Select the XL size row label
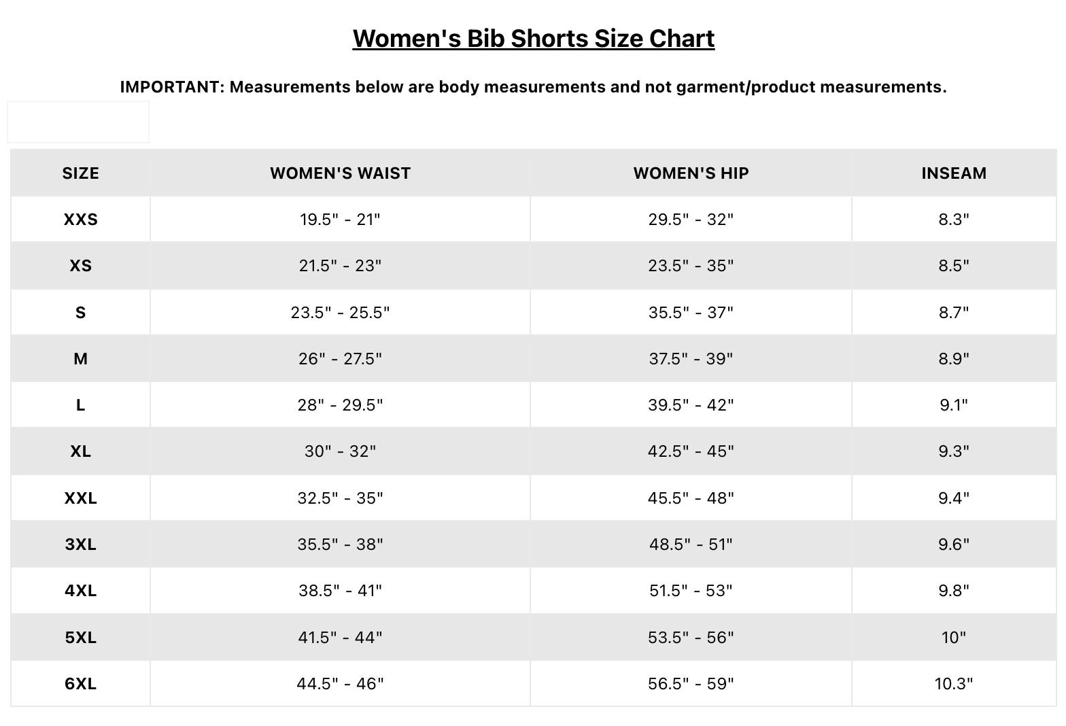Screen dimensions: 1066x726 [80, 451]
